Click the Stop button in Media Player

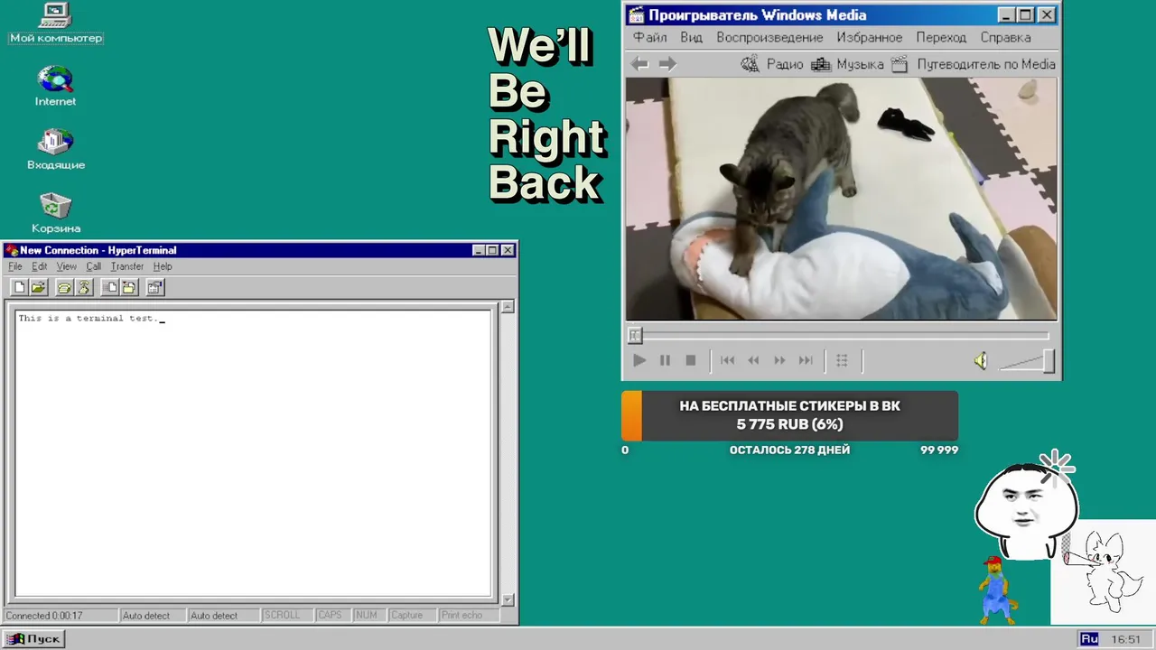coord(691,360)
